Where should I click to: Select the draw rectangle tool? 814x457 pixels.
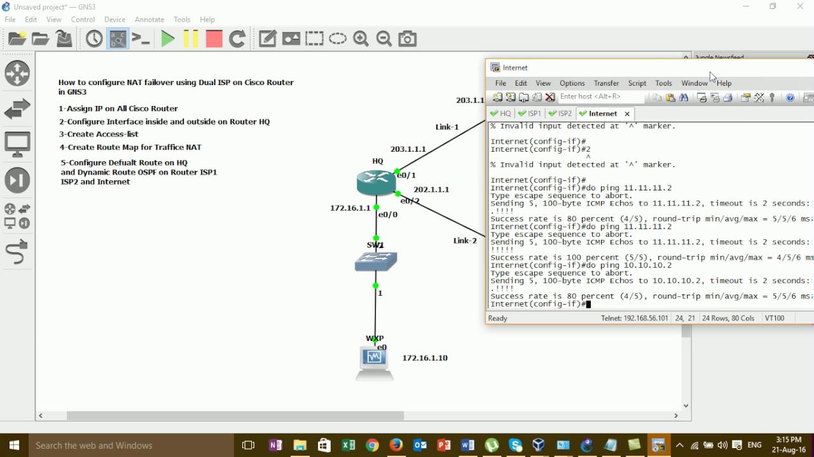(x=314, y=39)
